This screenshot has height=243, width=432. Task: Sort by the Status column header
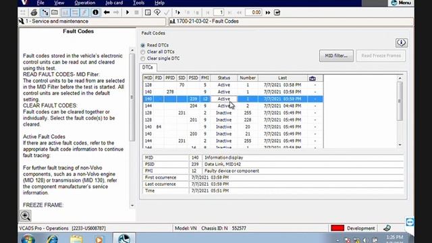click(223, 78)
